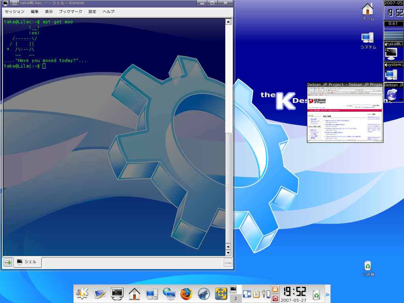The width and height of the screenshot is (404, 303).
Task: Launch Firefox from the panel
Action: [186, 294]
